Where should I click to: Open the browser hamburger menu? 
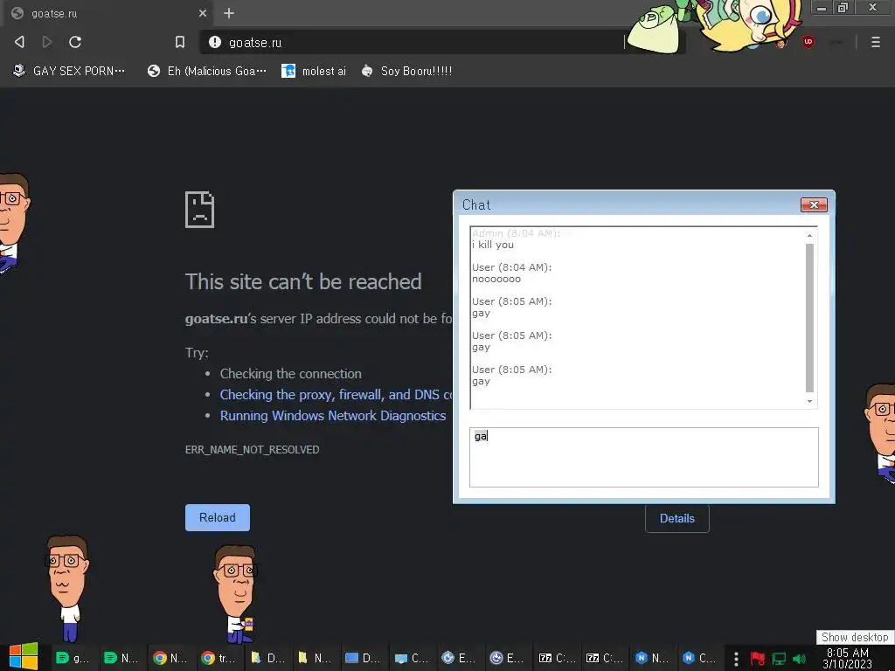[x=875, y=42]
